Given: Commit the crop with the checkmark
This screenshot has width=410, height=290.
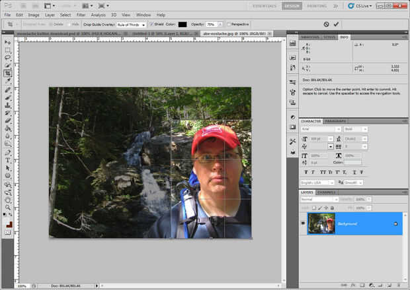Looking at the screenshot, I should pos(336,24).
